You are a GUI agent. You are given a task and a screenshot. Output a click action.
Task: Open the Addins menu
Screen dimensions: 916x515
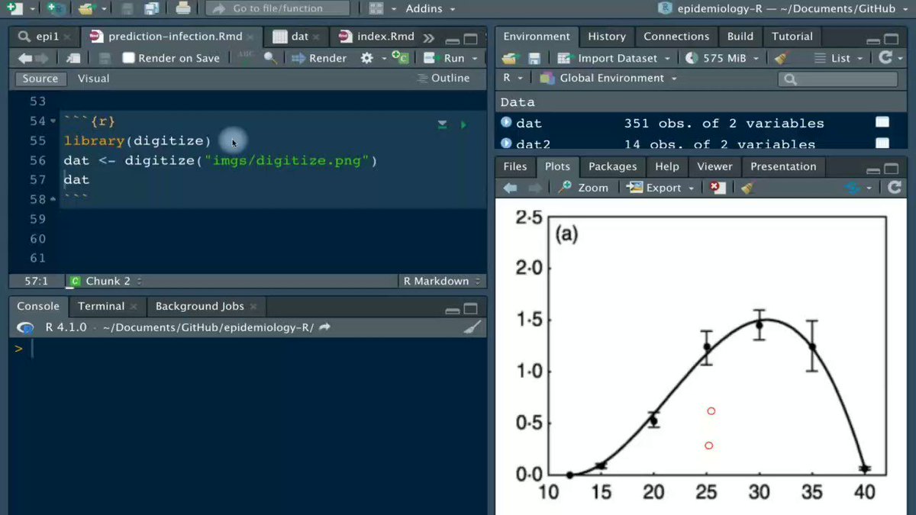(424, 8)
